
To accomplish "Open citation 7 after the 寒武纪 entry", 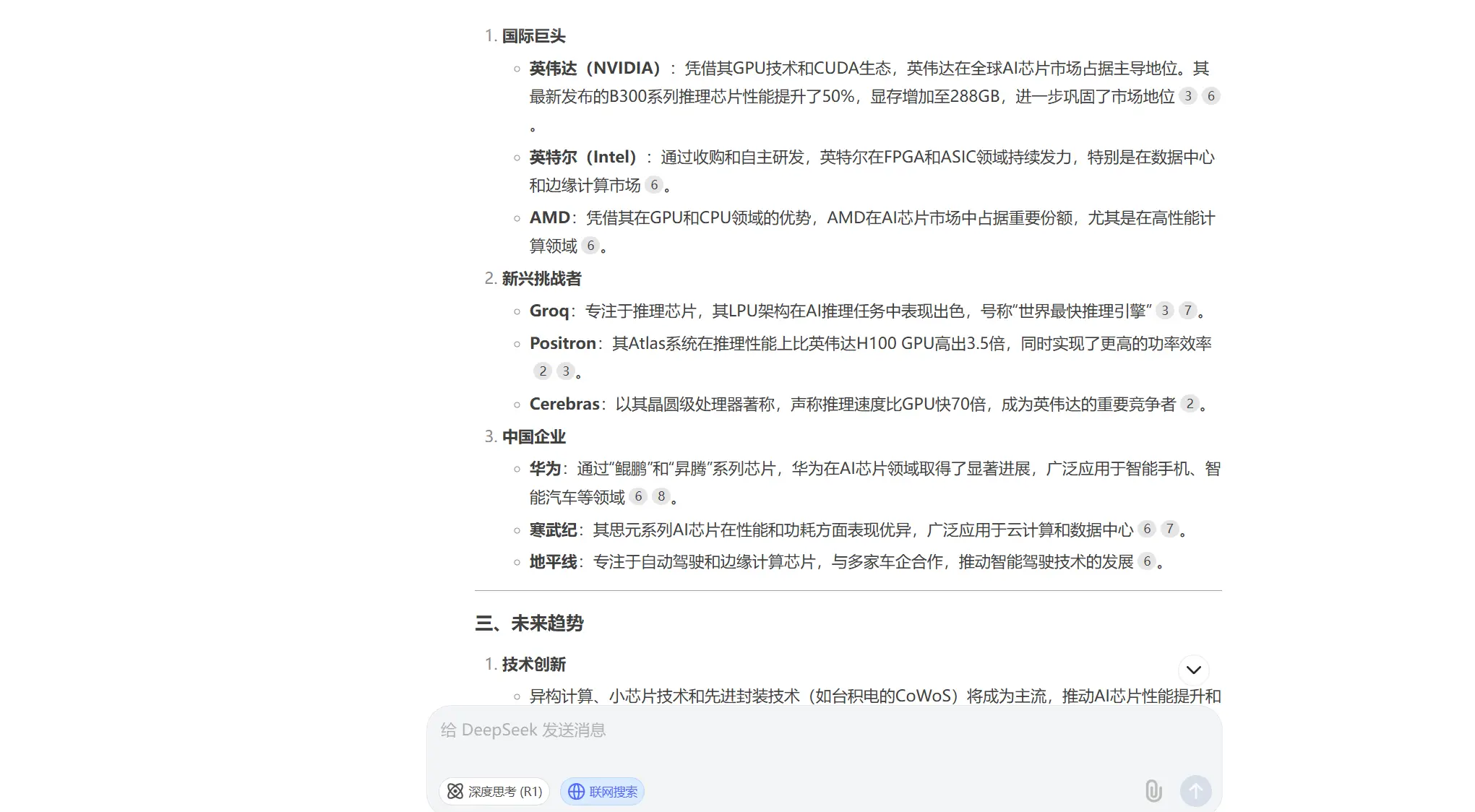I will click(1170, 529).
